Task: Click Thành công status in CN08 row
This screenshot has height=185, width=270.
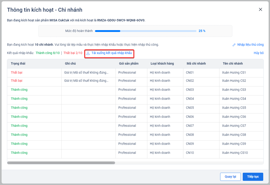Action: (x=19, y=135)
